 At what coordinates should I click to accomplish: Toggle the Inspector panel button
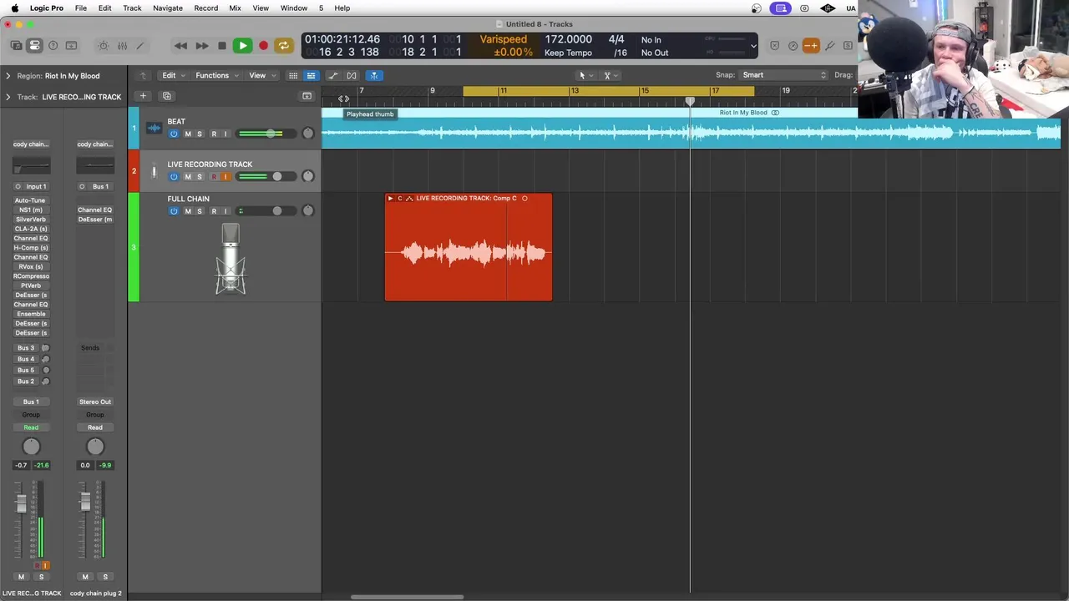pos(34,45)
